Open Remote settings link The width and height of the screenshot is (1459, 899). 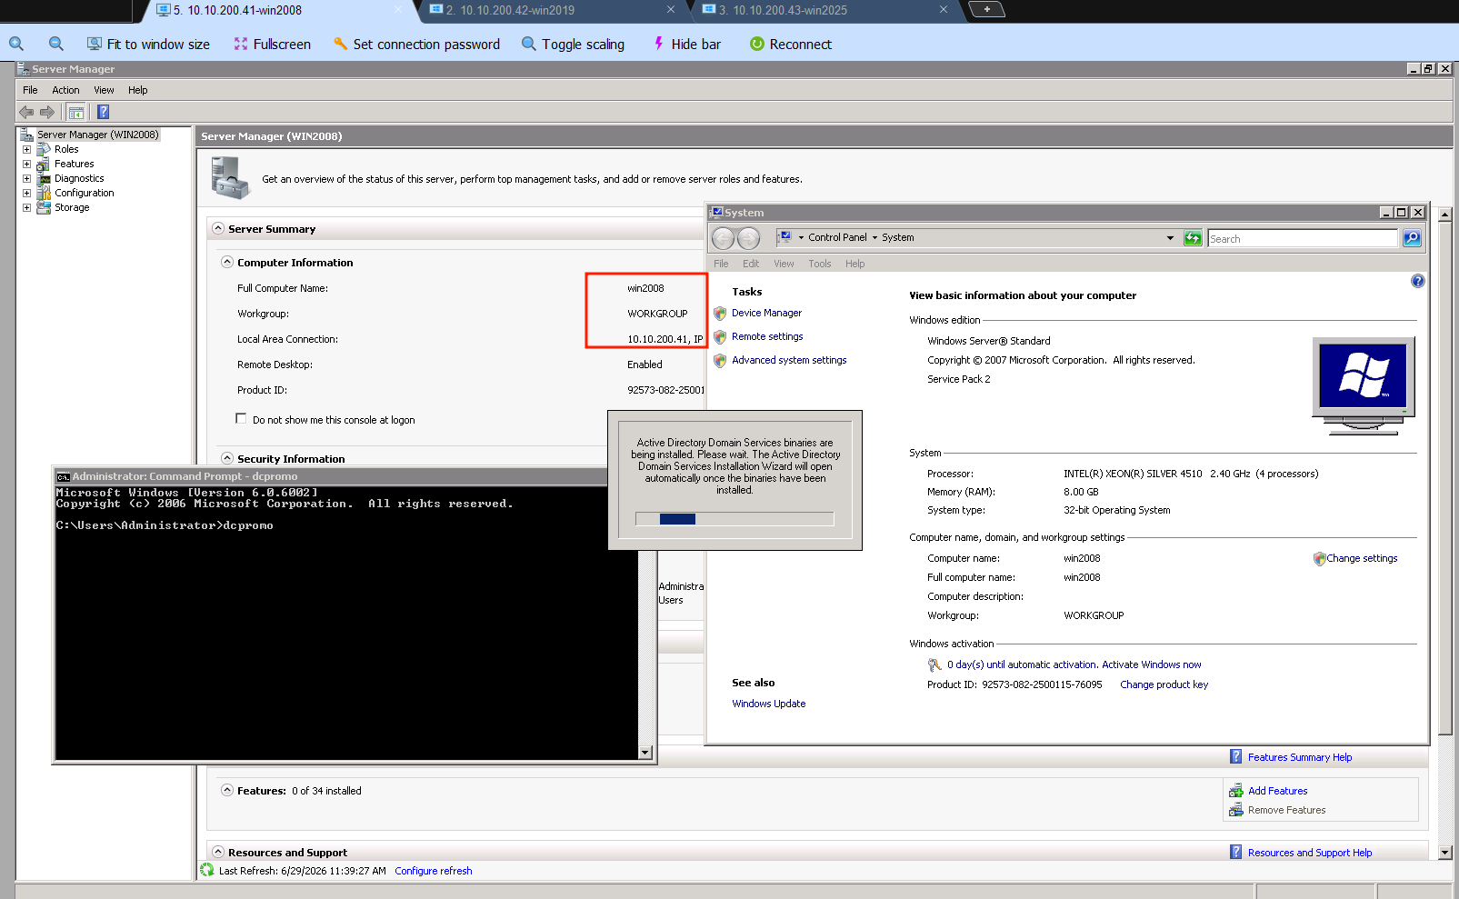[767, 336]
